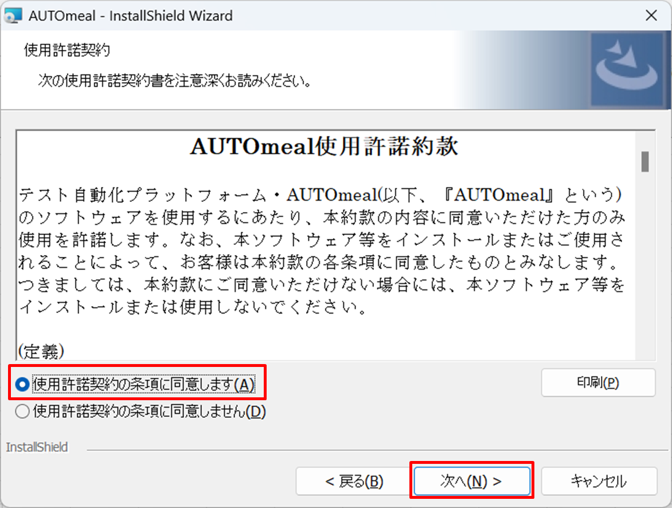Choose 使用許諾契約の条項に同意しません radio option
Image resolution: width=672 pixels, height=508 pixels.
point(22,412)
